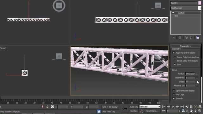The image size is (203, 114).
Task: Click the Adaptive Degradation icon near Add Time Tag
Action: [99, 111]
